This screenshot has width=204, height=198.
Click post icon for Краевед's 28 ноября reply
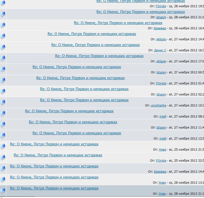3,25
